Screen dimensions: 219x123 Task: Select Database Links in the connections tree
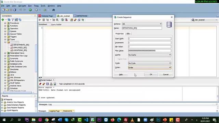pos(16,64)
